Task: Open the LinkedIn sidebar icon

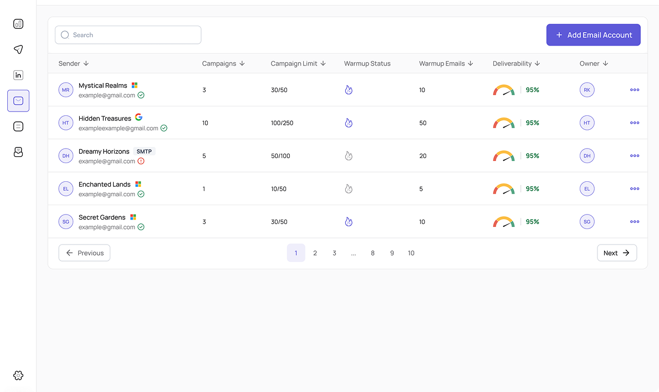Action: tap(18, 75)
